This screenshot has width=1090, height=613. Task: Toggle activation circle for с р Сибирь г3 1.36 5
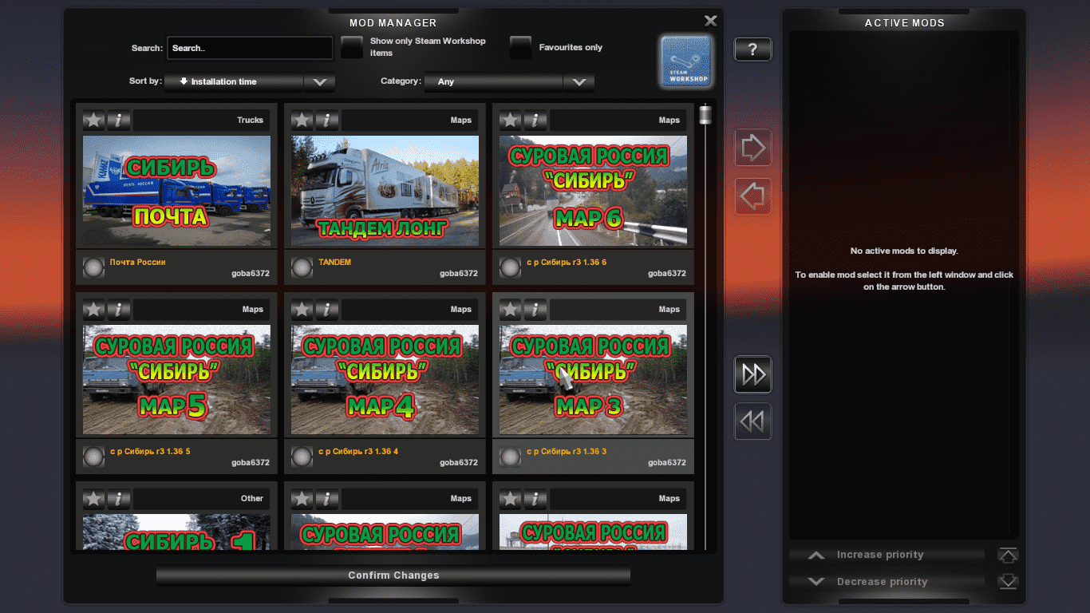pos(94,457)
